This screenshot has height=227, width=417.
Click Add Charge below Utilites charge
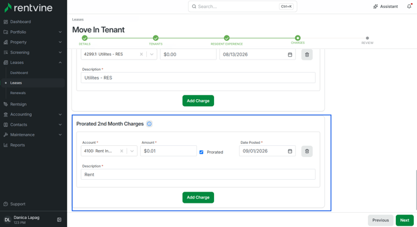(198, 100)
